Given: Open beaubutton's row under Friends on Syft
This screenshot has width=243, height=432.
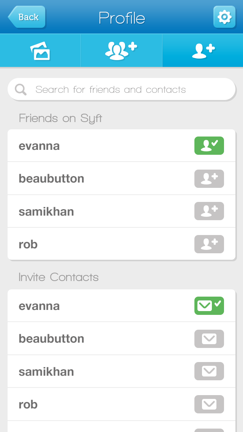Looking at the screenshot, I should pos(52,179).
